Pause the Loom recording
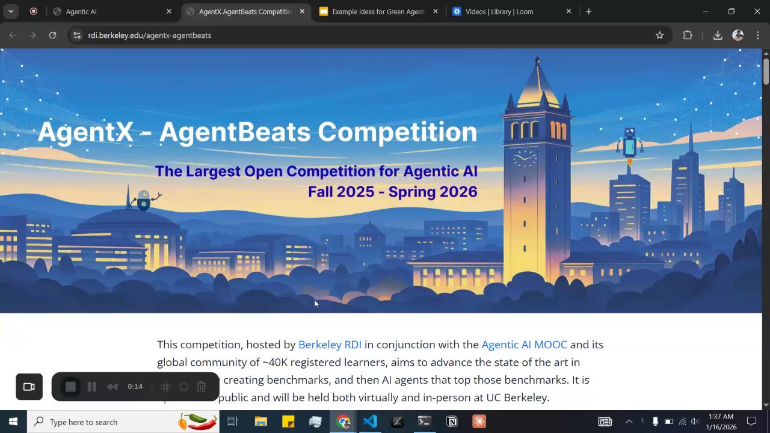Viewport: 770px width, 433px height. click(92, 387)
